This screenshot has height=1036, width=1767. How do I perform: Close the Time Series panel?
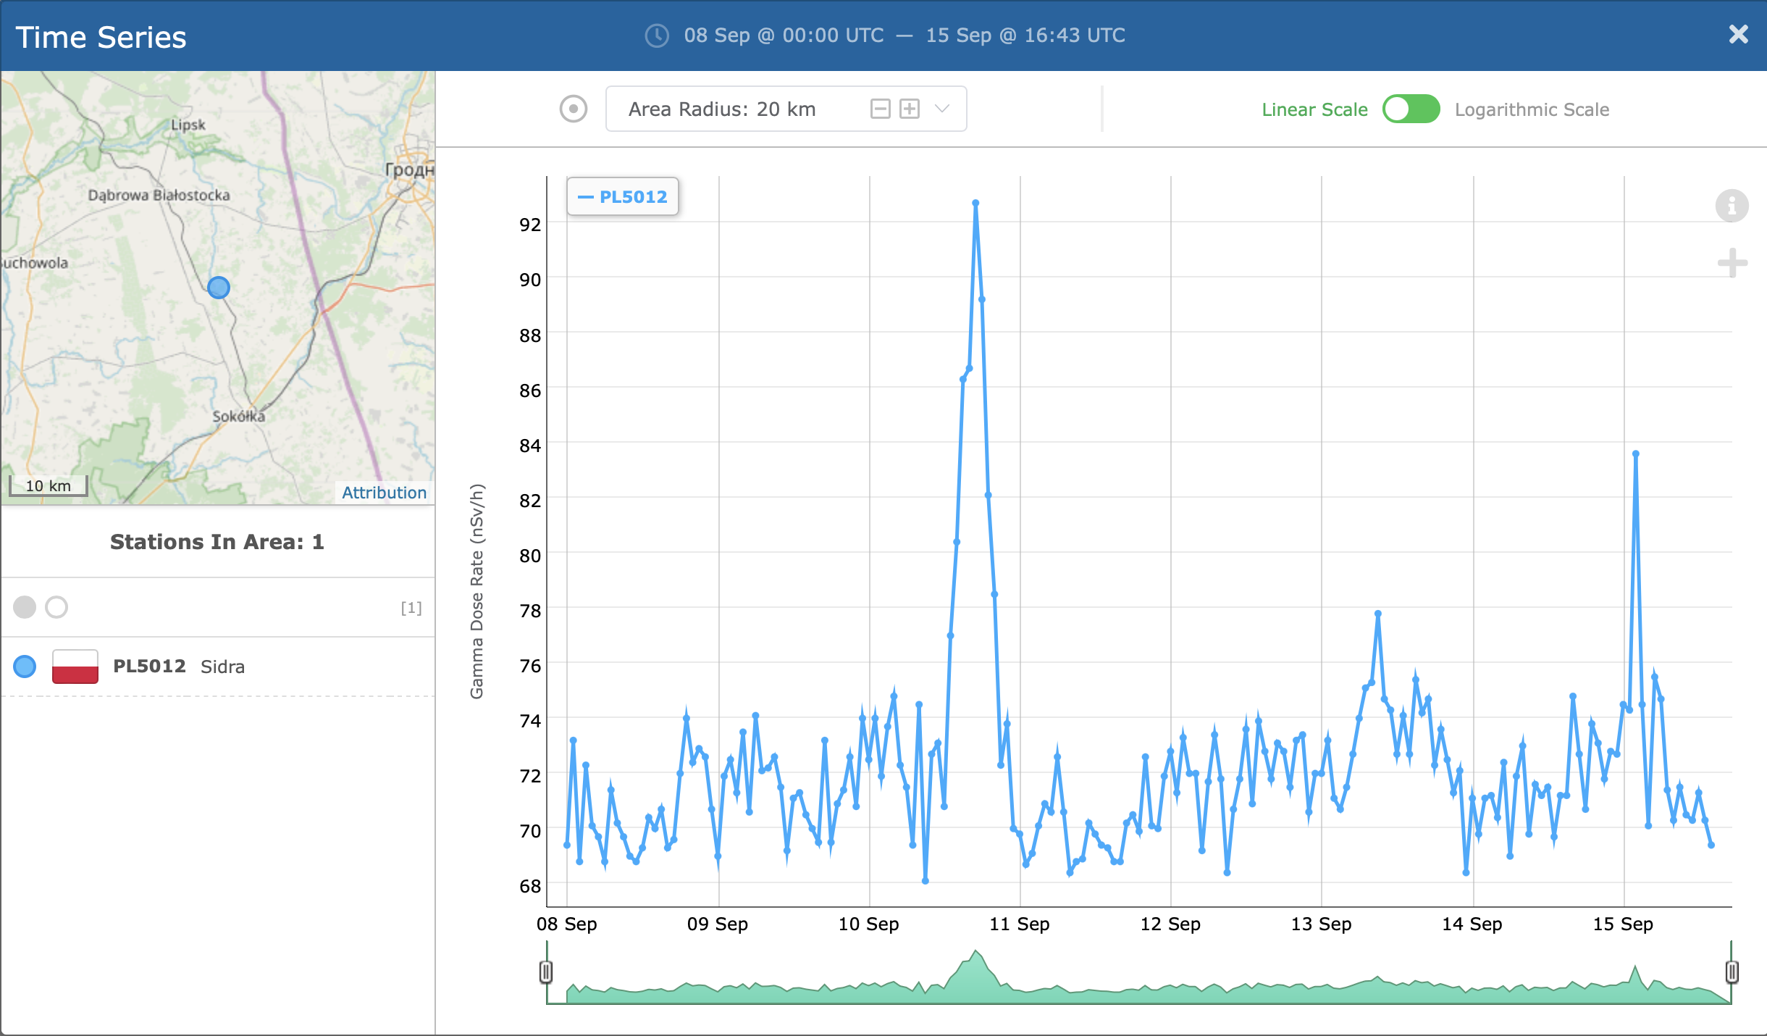1738,35
